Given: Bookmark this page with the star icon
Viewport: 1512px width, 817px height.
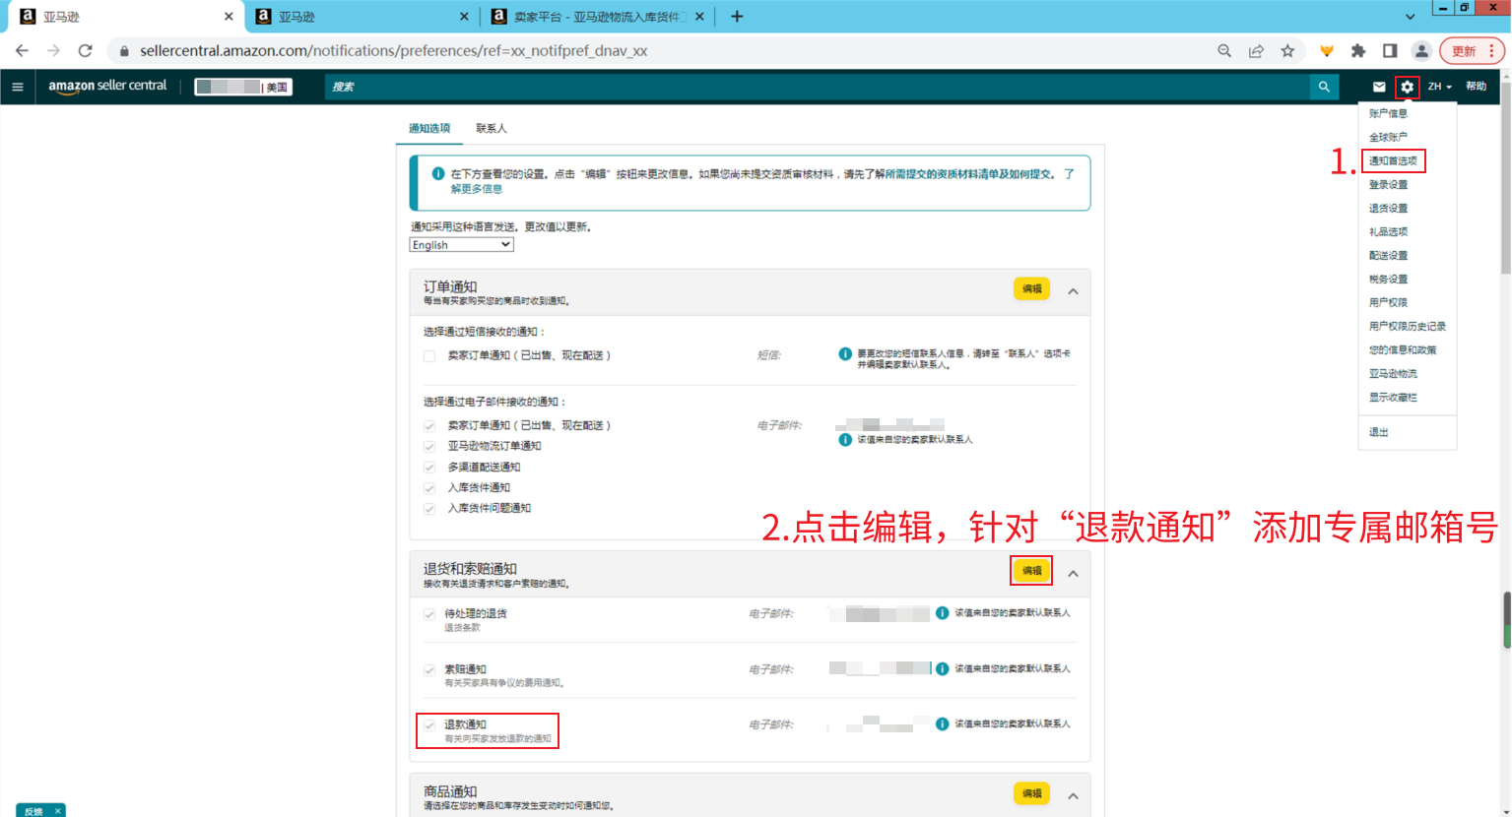Looking at the screenshot, I should tap(1287, 51).
